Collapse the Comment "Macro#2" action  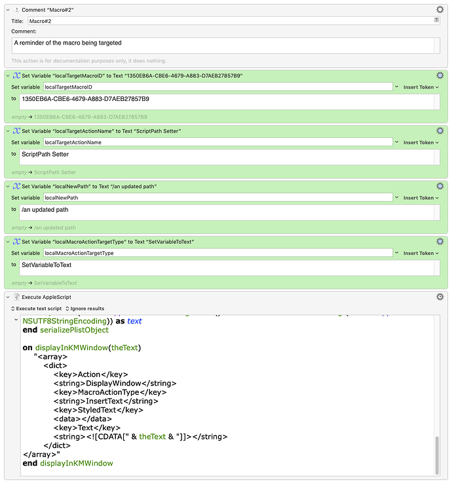7,10
